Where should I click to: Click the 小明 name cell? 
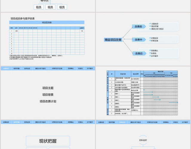pos(16,31)
